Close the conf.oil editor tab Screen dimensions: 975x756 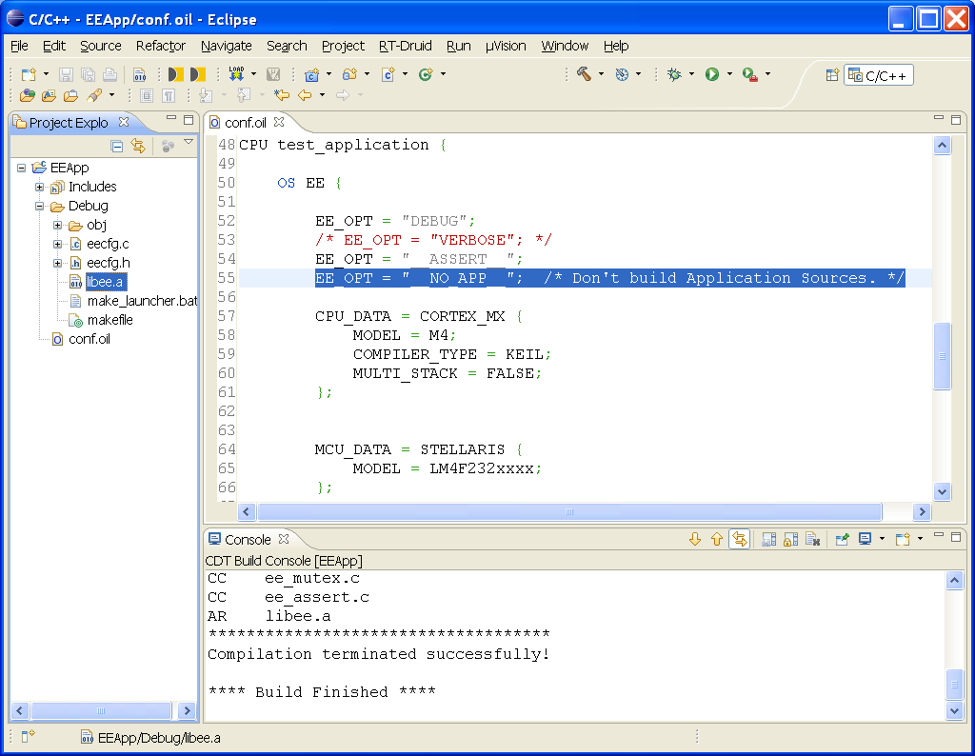click(x=279, y=122)
